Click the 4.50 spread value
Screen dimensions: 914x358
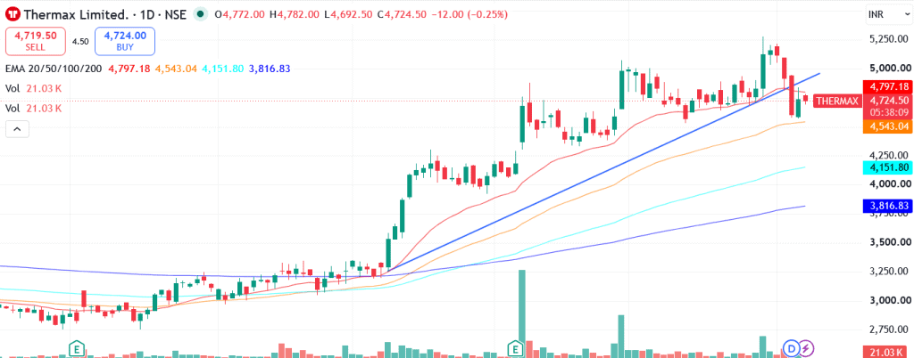tap(80, 41)
